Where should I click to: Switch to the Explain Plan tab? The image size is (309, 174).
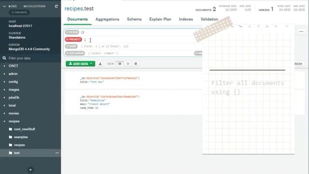click(160, 19)
